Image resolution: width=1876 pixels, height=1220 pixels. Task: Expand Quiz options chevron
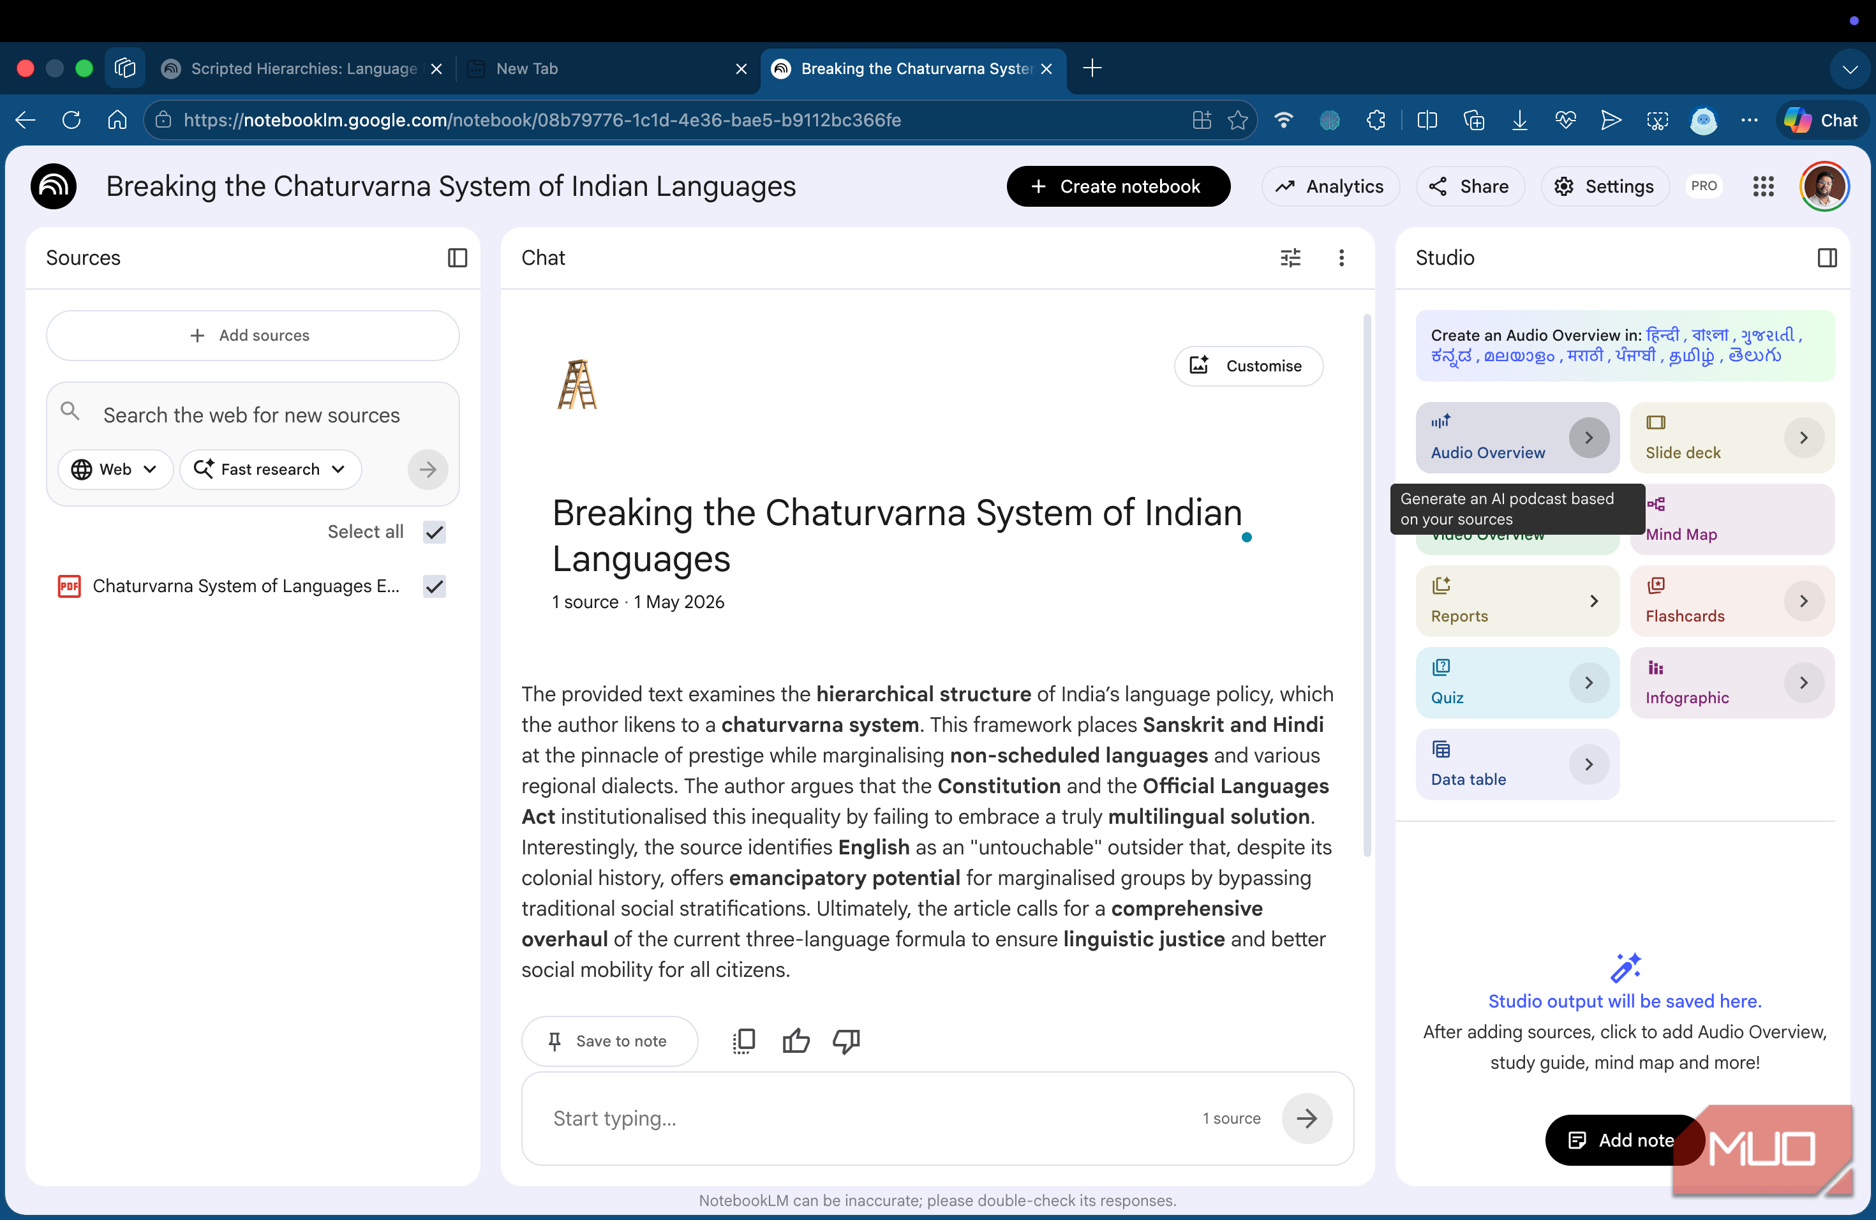tap(1588, 683)
